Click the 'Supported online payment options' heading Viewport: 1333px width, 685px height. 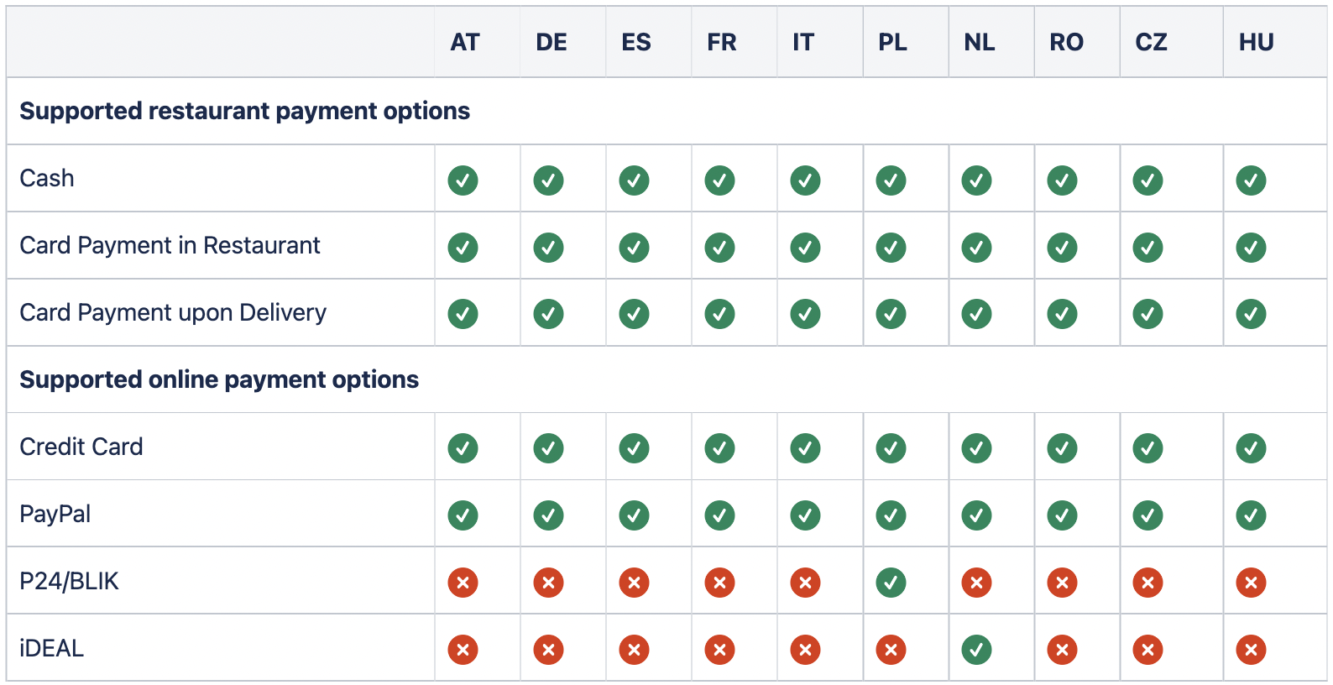pos(219,379)
